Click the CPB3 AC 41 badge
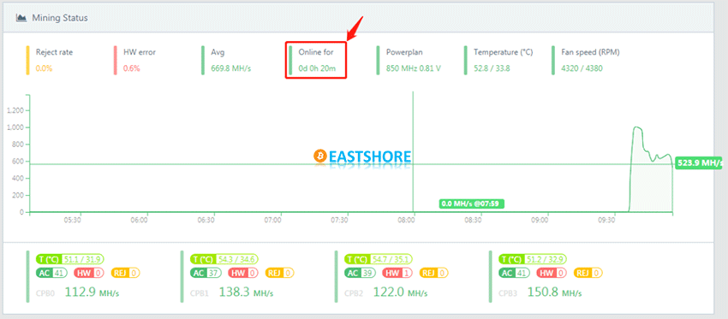This screenshot has width=728, height=319. pos(515,273)
